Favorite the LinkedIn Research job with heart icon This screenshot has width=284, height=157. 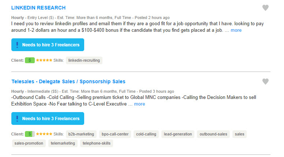click(x=265, y=8)
